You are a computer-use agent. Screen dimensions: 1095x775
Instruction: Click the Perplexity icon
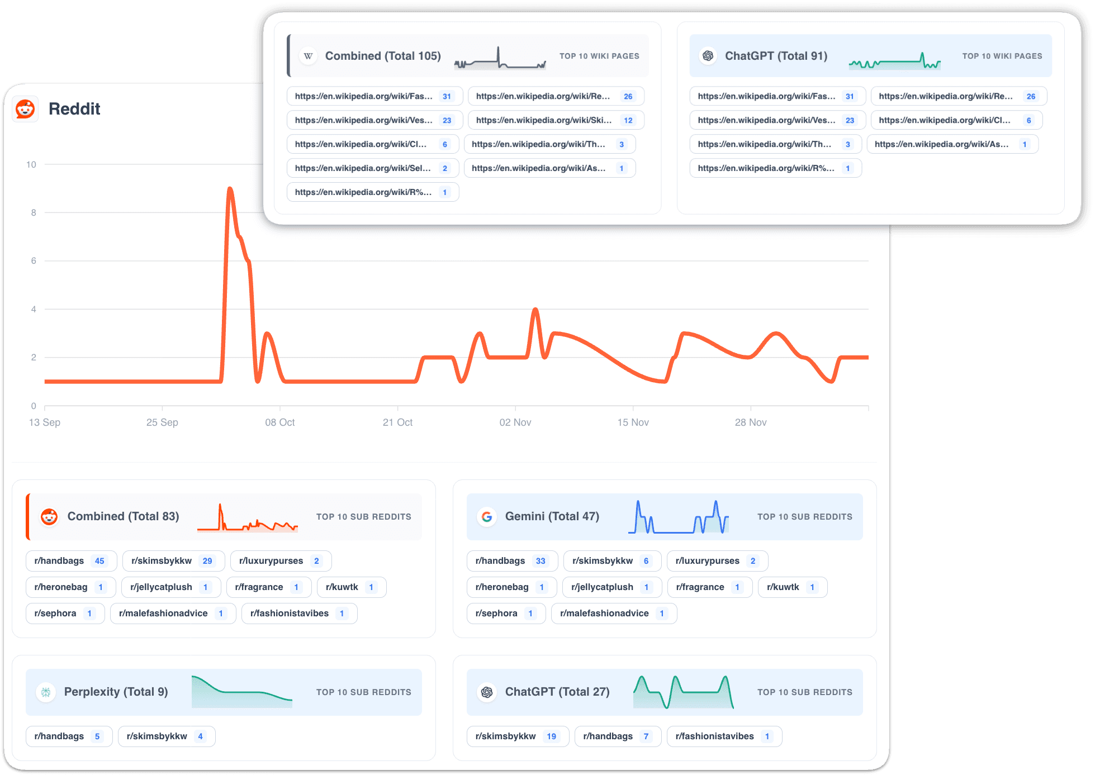point(46,692)
